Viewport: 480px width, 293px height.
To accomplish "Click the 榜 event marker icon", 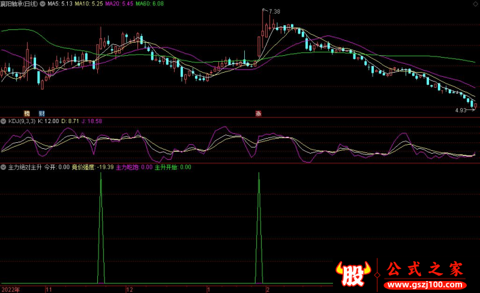I will click(26, 113).
